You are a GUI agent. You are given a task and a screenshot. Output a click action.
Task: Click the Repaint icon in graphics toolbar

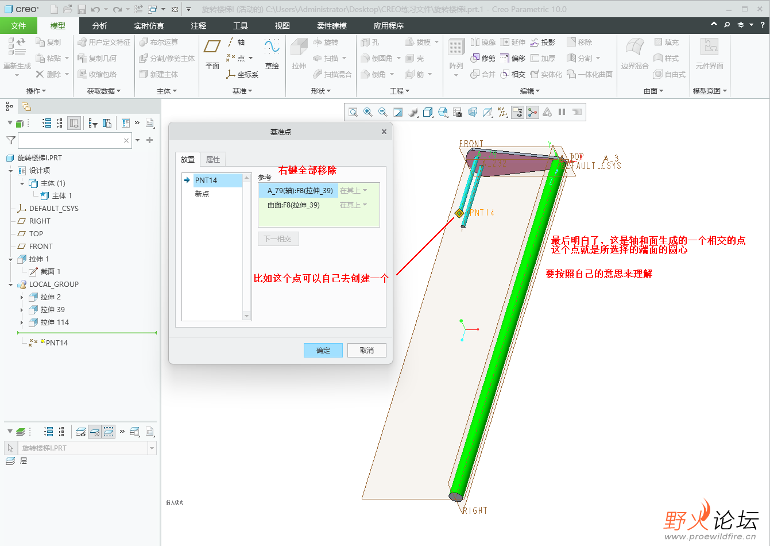pyautogui.click(x=398, y=112)
